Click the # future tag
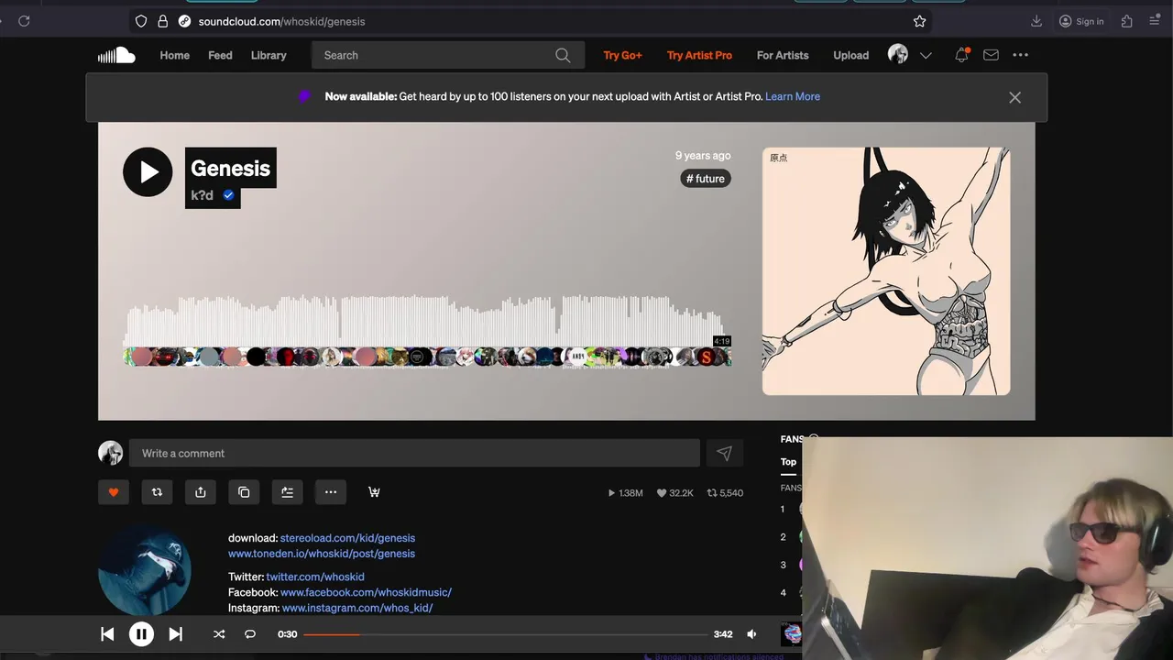Screen dimensions: 1173x660 coord(706,179)
